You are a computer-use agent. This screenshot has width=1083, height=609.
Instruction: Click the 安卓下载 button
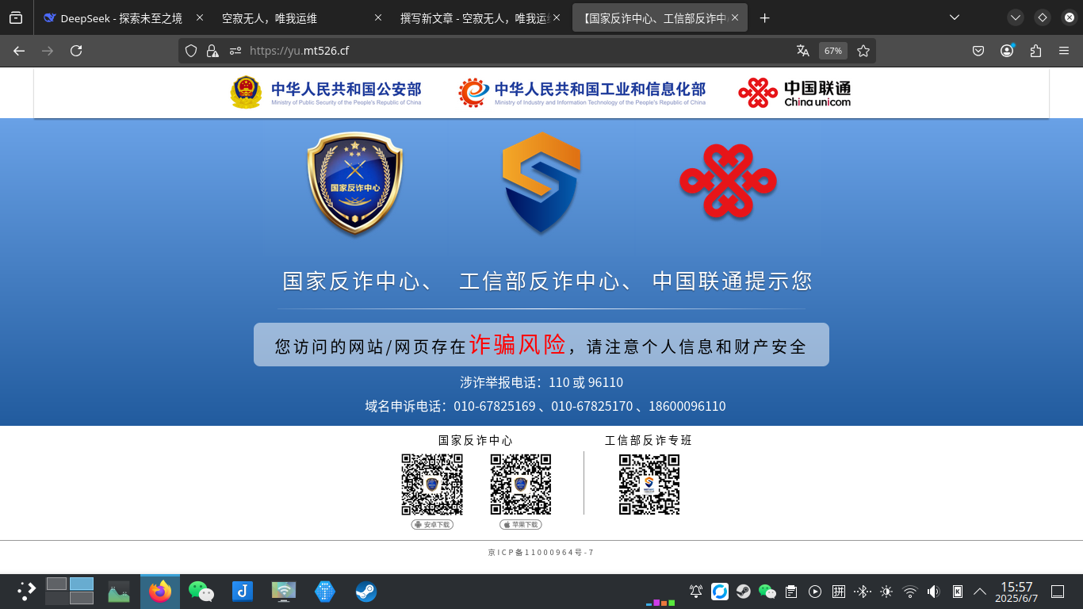(432, 525)
